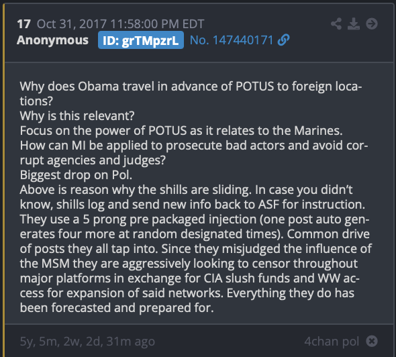Click the first line about Obama travel
This screenshot has width=396, height=357.
click(x=191, y=87)
